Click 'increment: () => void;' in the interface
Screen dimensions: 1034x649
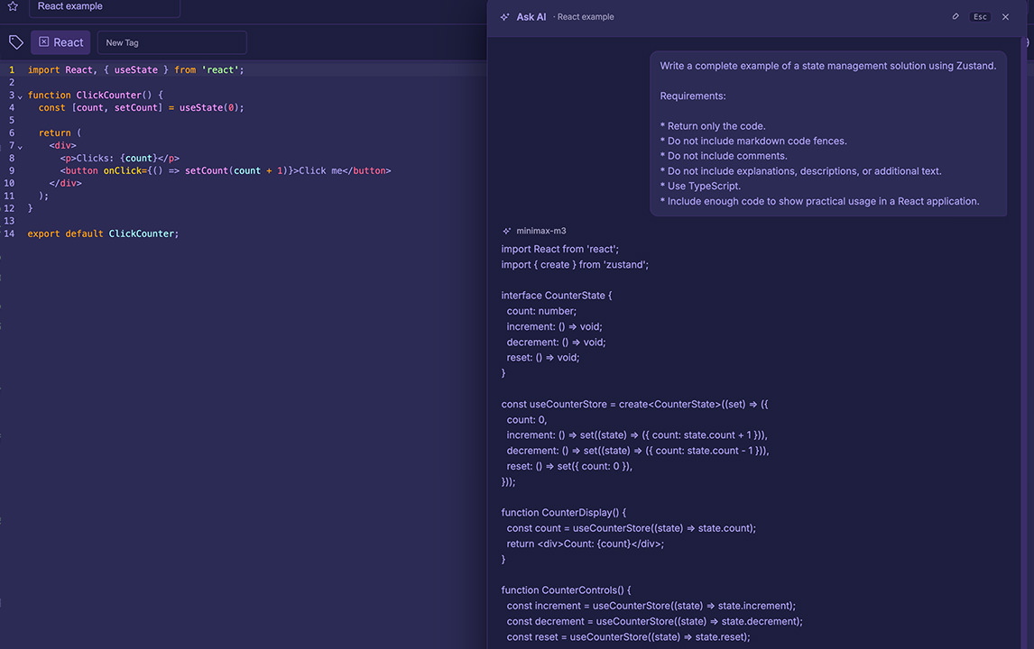click(555, 327)
